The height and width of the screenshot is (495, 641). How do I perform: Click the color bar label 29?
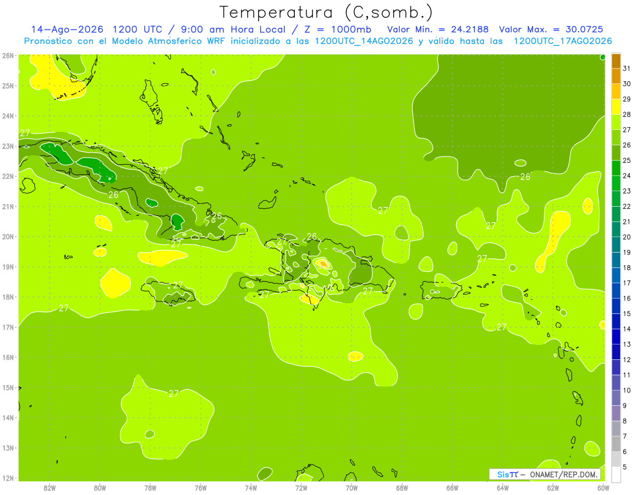(627, 99)
